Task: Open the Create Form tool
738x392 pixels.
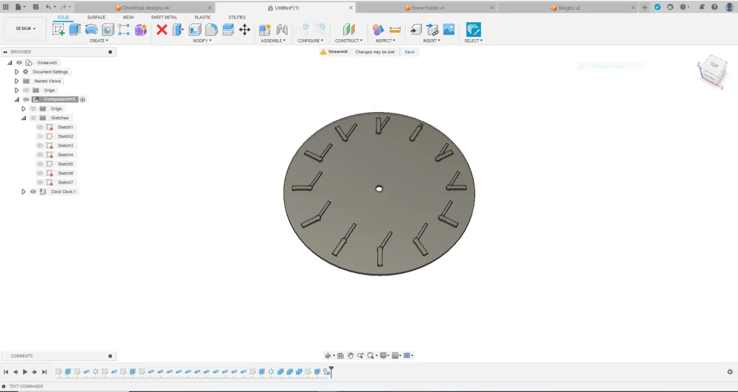Action: [x=140, y=29]
